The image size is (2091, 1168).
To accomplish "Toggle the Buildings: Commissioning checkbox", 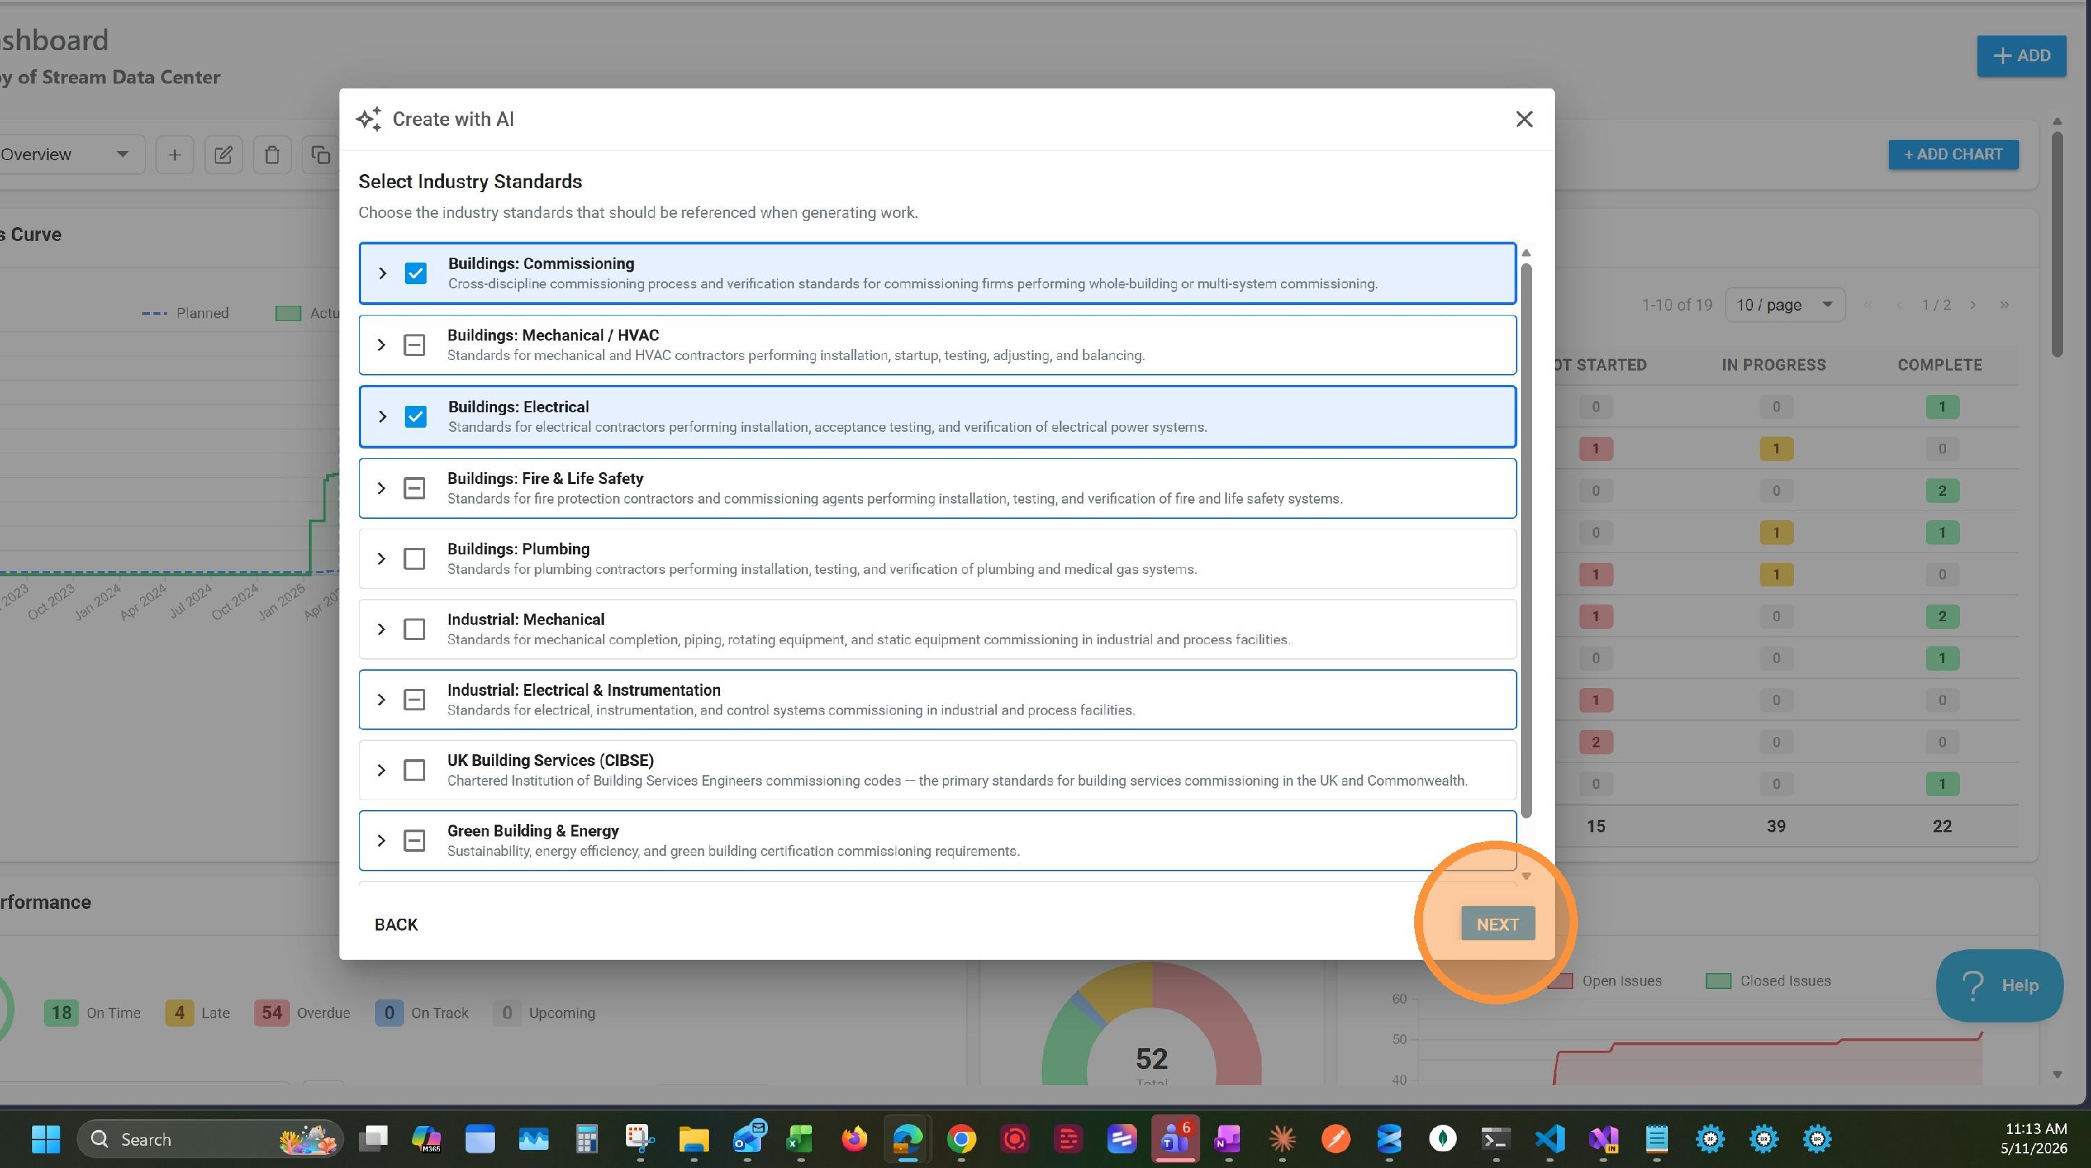I will pos(415,273).
